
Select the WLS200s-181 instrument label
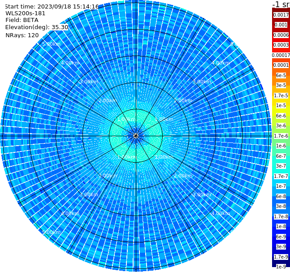tap(26, 13)
